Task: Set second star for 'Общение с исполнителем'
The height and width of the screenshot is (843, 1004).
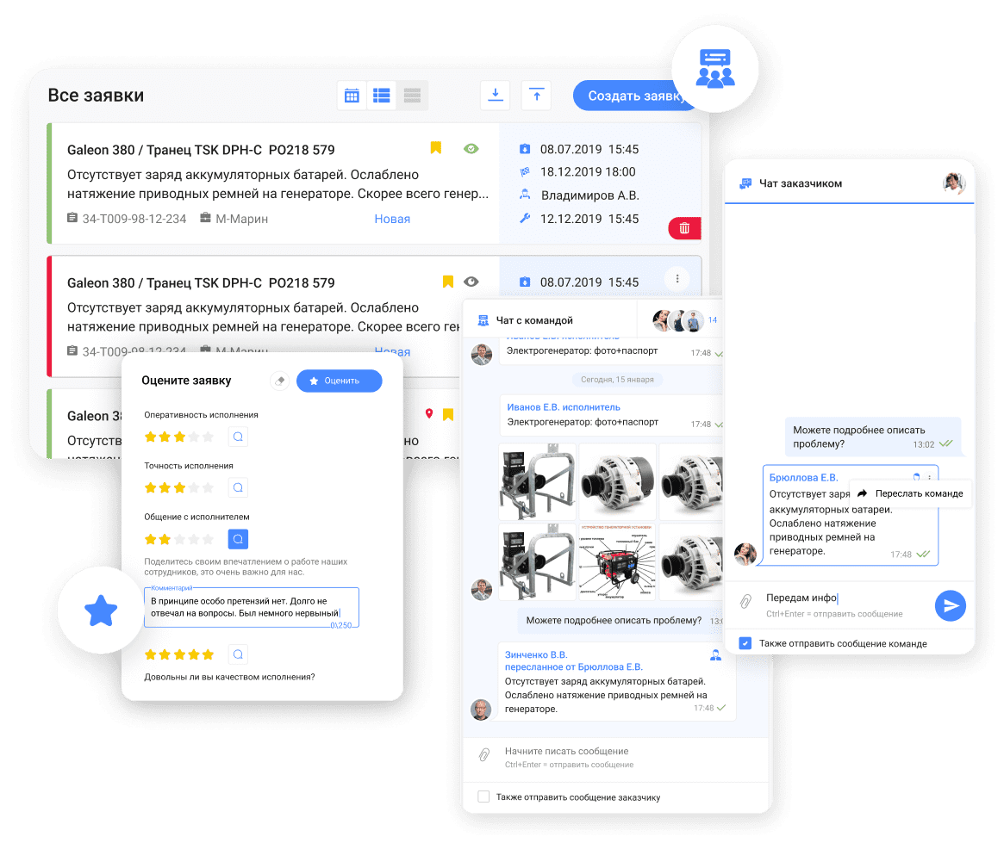Action: 165,539
